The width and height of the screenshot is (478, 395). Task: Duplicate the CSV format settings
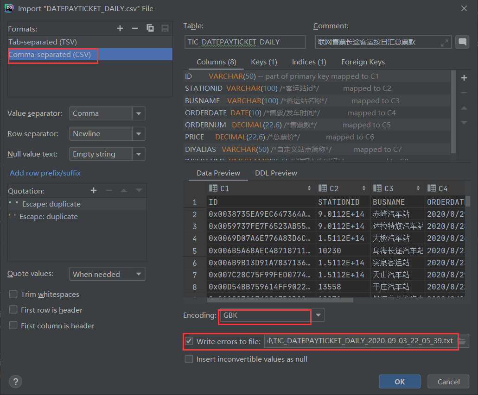pos(150,28)
